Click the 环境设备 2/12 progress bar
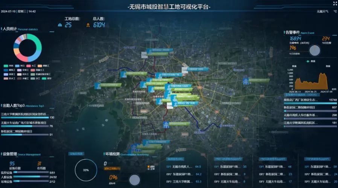 (x=31, y=181)
